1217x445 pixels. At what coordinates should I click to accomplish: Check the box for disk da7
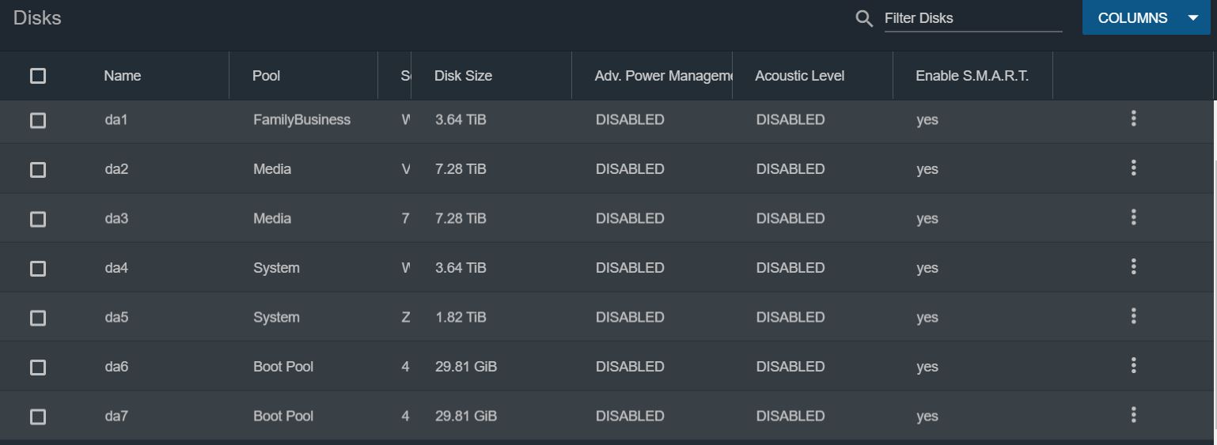coord(38,417)
